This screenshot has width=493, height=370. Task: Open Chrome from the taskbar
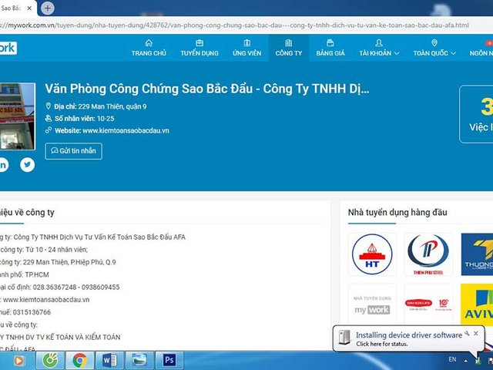[79, 359]
